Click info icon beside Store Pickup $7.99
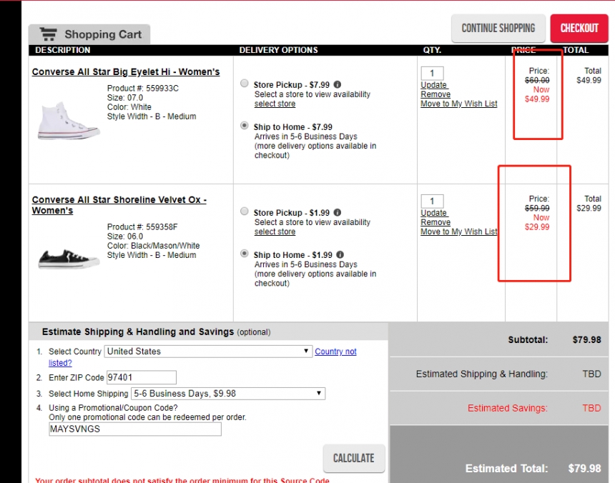The width and height of the screenshot is (615, 483). (x=338, y=85)
